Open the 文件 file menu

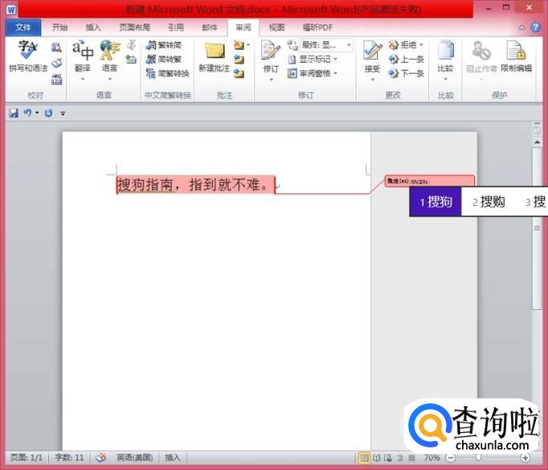(x=23, y=27)
